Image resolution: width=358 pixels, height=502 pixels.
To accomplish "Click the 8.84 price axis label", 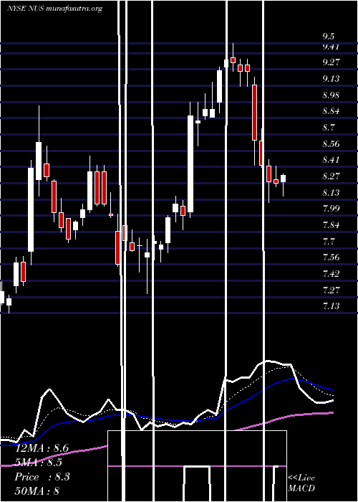I will click(x=331, y=111).
